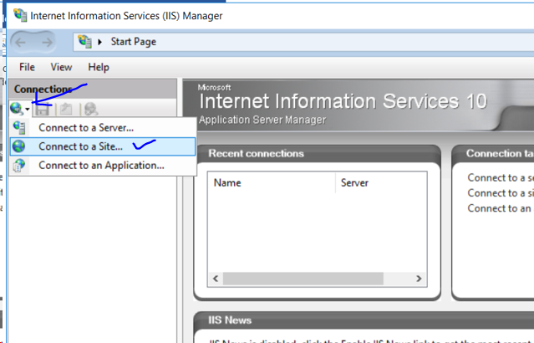Expand the address bar breadcrumb arrow
The height and width of the screenshot is (343, 534).
click(99, 42)
